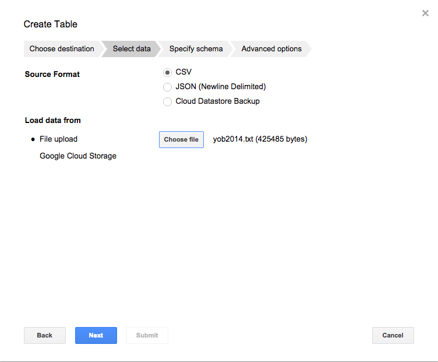This screenshot has height=362, width=438.
Task: Open the Select data step
Action: tap(132, 49)
